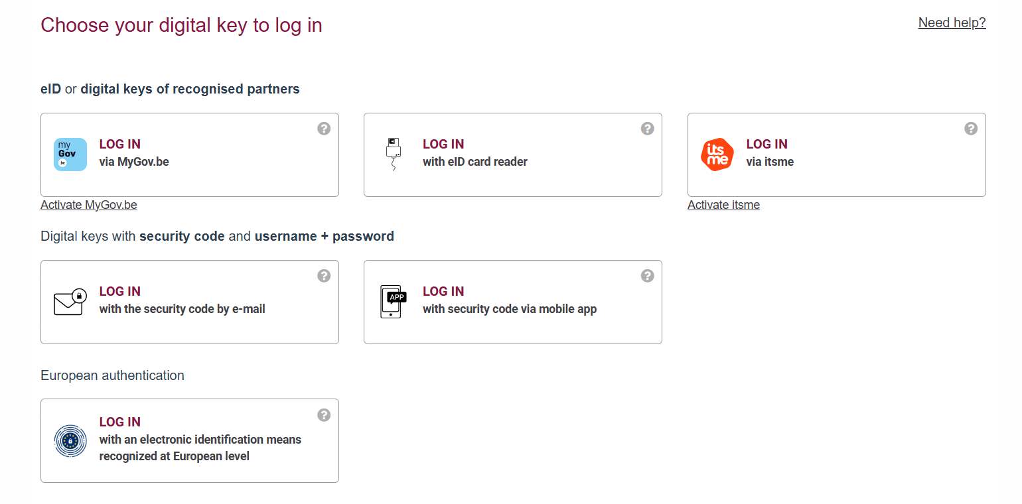Viewport: 1022px width, 504px height.
Task: Log in with security code via mobile app
Action: (x=509, y=300)
